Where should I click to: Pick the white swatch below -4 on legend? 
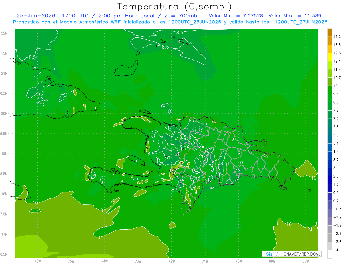(x=330, y=254)
